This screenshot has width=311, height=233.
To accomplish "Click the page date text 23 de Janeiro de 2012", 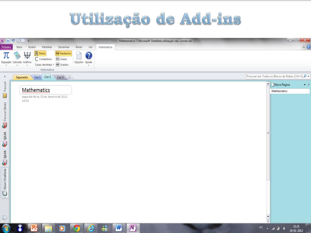I will 54,97.
